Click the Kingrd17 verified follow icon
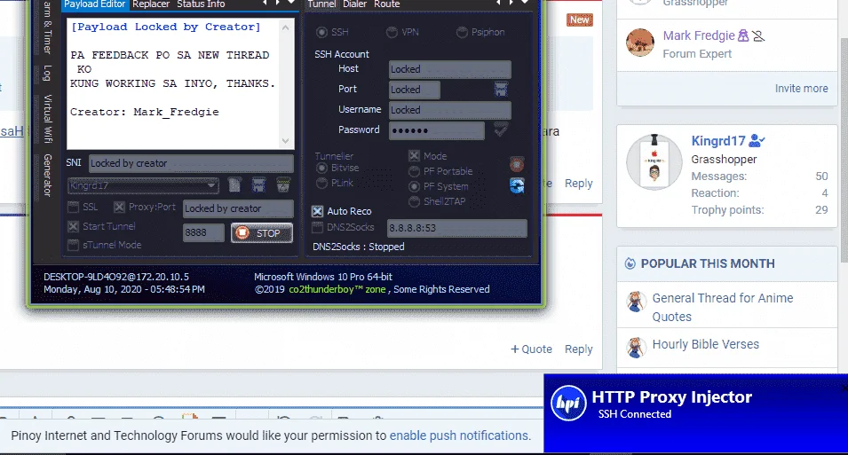 pyautogui.click(x=757, y=141)
